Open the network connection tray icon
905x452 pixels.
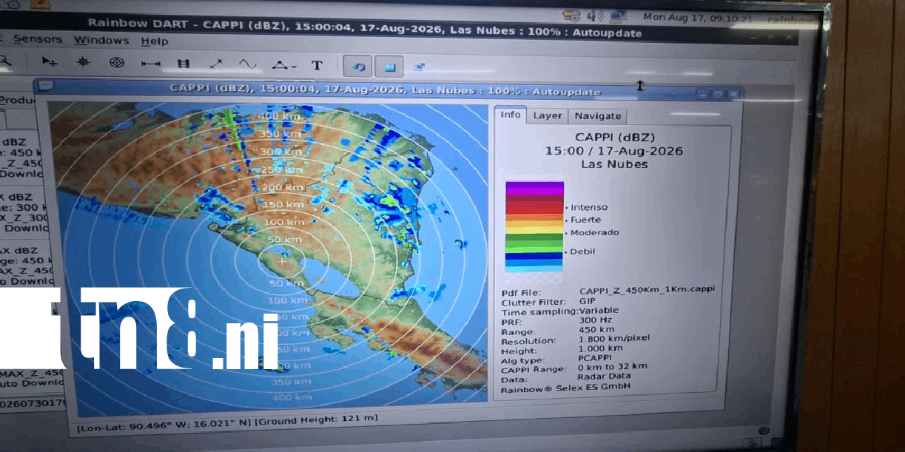[619, 16]
